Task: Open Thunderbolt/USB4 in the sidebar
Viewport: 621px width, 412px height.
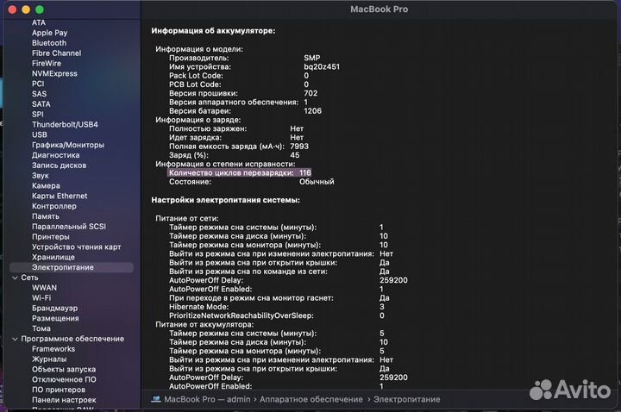Action: coord(65,125)
